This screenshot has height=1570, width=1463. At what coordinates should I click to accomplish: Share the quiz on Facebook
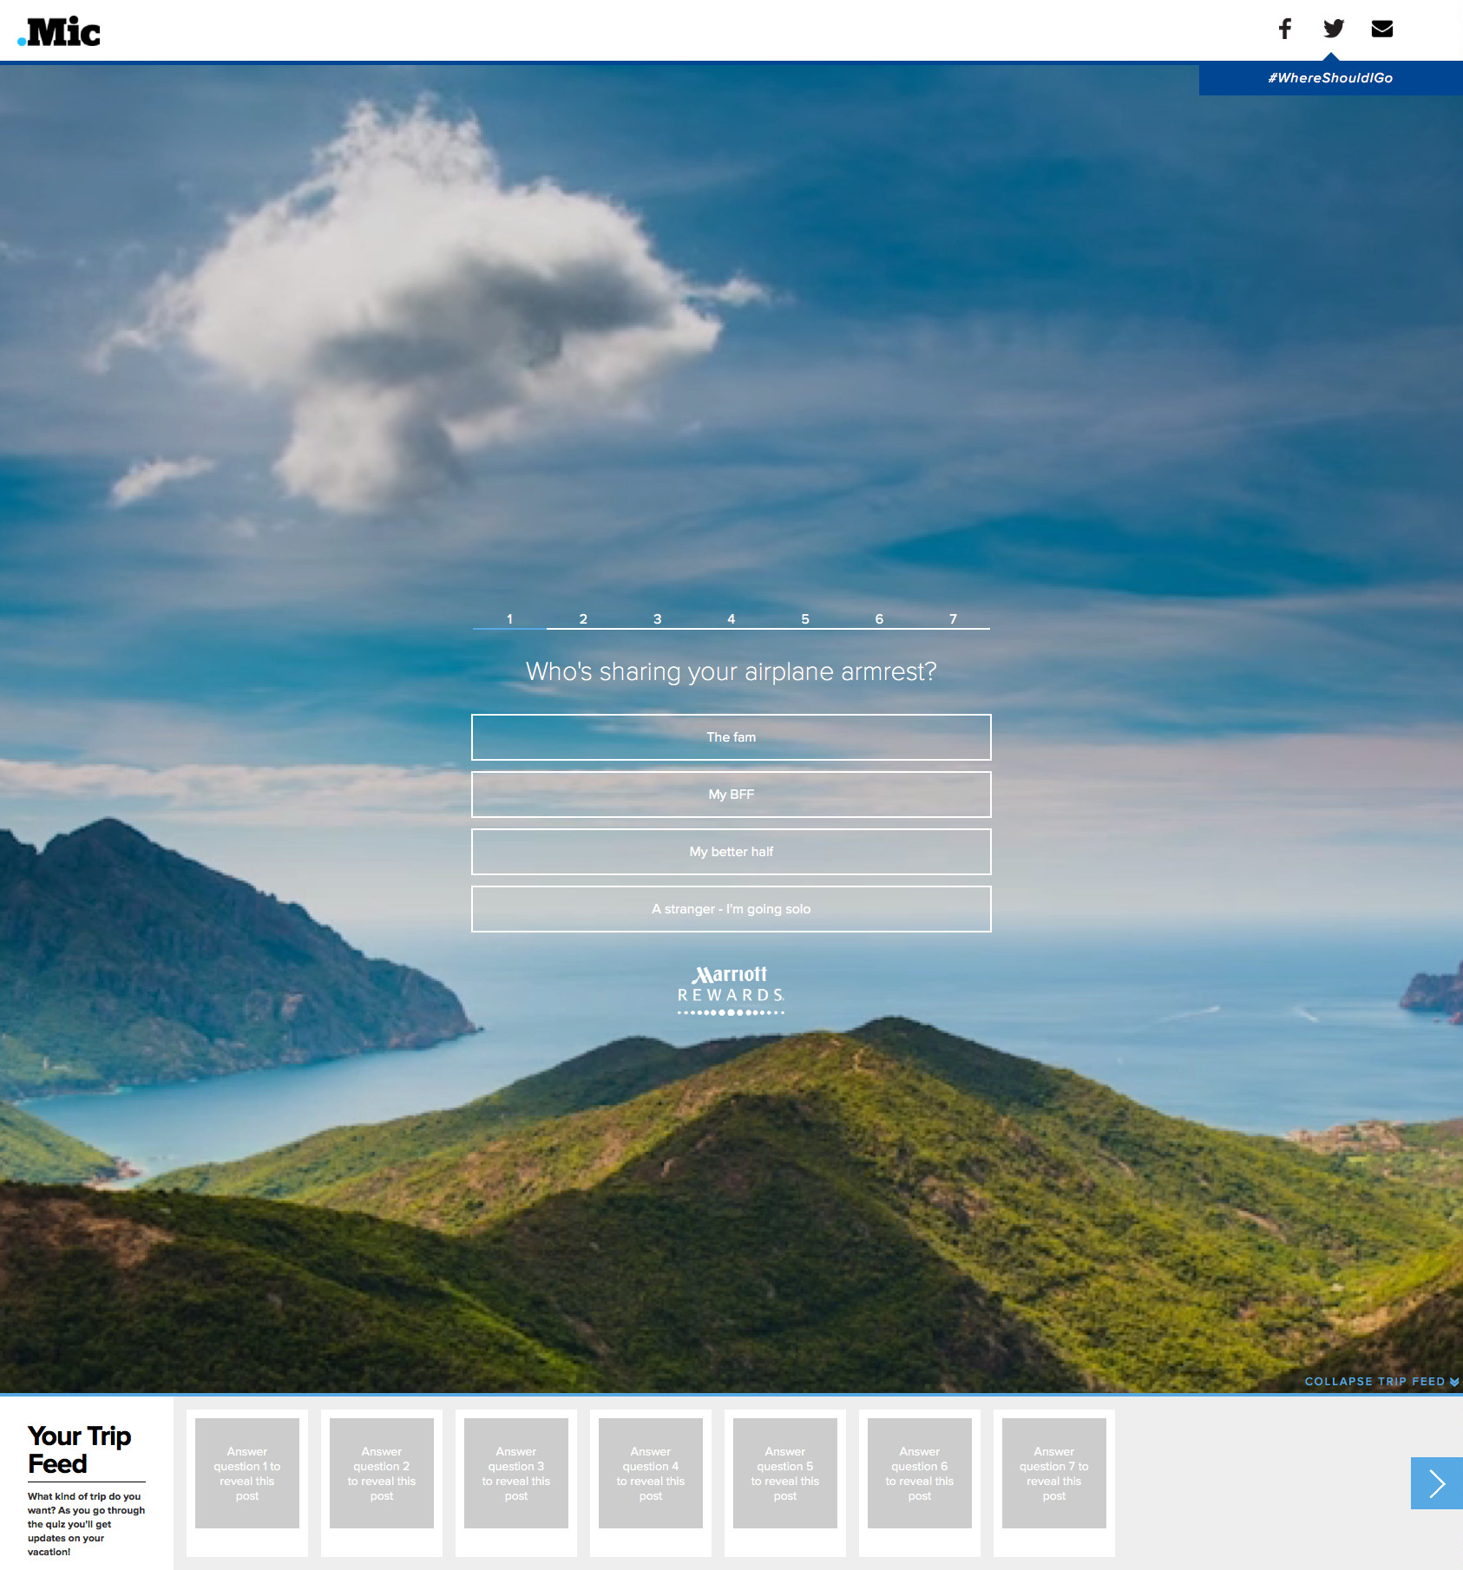tap(1284, 29)
